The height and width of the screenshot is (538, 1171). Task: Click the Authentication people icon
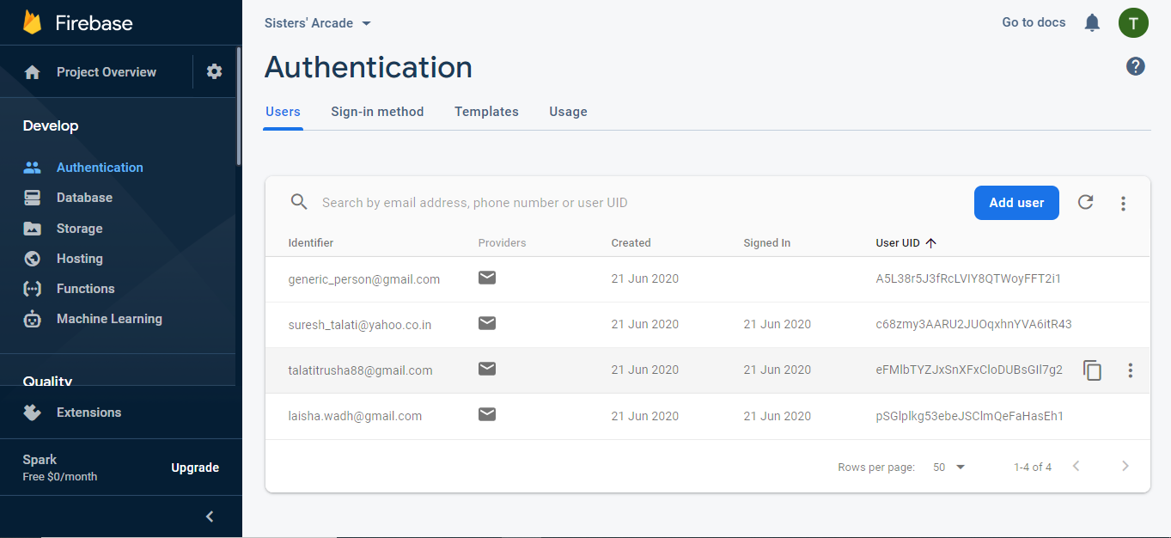(x=33, y=168)
